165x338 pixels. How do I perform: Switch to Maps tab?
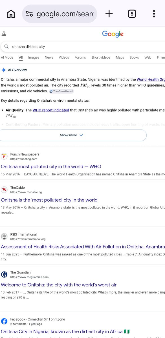pos(120,57)
